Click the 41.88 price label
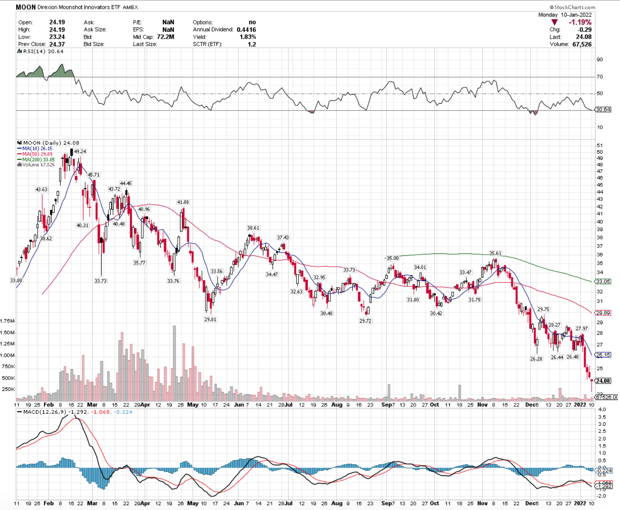The image size is (620, 510). tap(183, 202)
